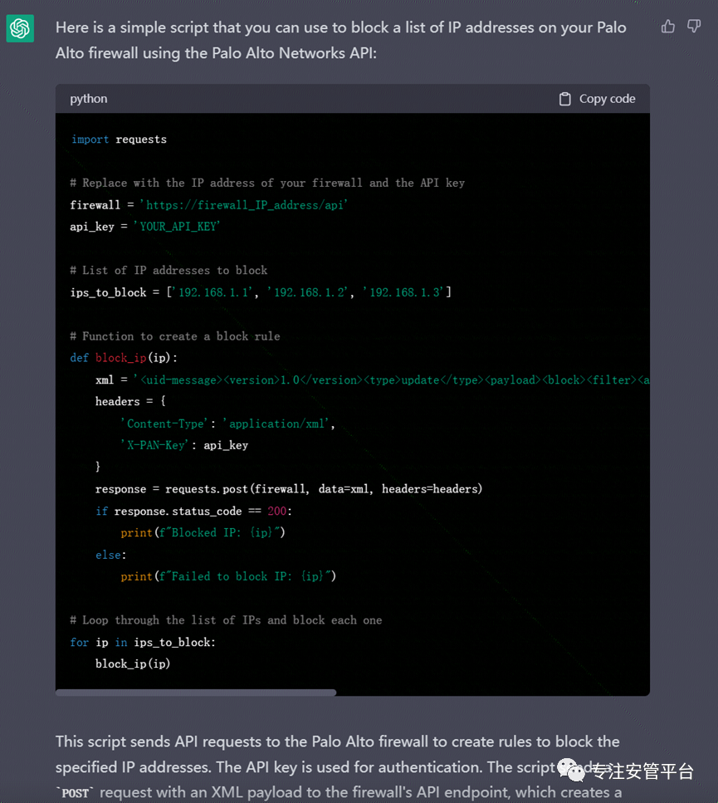Screen dimensions: 718x803
Task: Click the intro sentence 'Here is a simple script'
Action: coord(341,40)
